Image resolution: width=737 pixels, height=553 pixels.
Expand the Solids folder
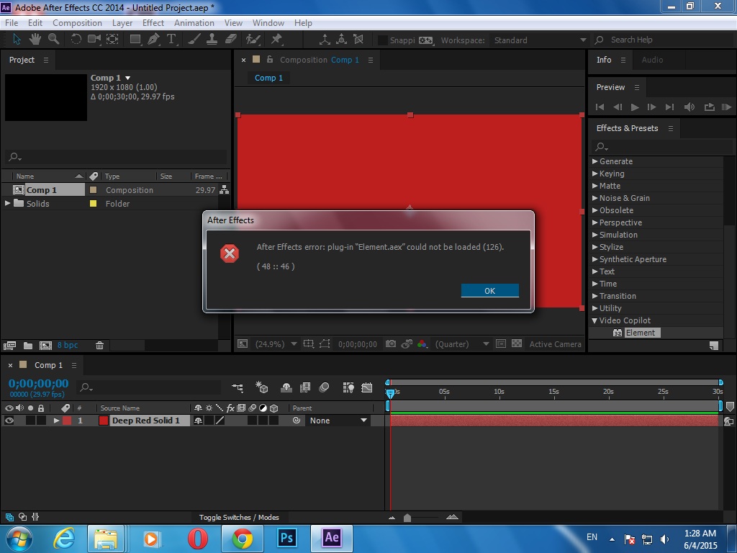pyautogui.click(x=7, y=203)
